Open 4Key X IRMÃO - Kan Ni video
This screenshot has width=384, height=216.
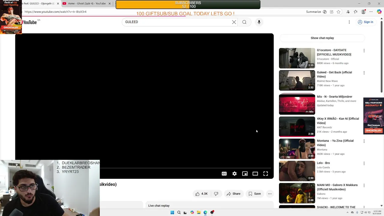pos(338,121)
